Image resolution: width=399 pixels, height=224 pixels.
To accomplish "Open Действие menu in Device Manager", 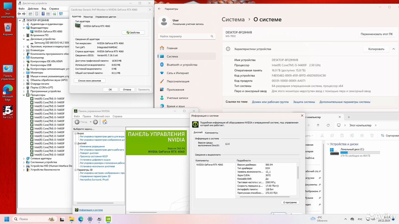I will [x=33, y=9].
